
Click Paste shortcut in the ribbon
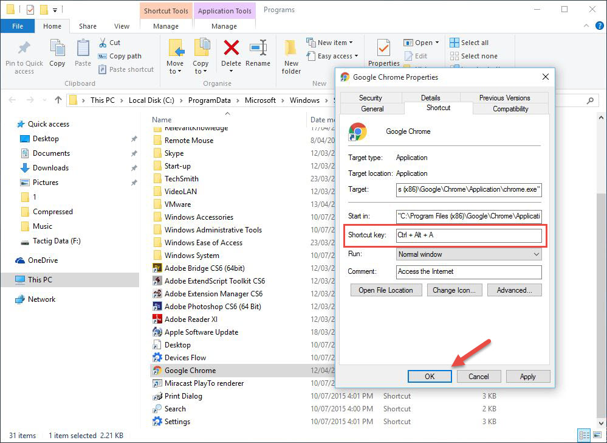(x=126, y=69)
